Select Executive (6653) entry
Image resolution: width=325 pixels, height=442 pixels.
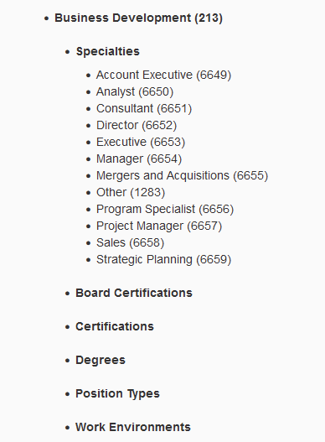(x=141, y=142)
